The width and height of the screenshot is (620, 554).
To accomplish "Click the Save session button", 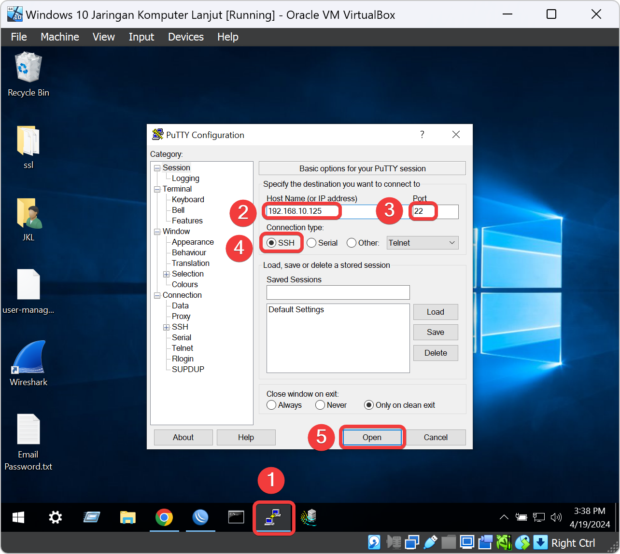I will (436, 332).
